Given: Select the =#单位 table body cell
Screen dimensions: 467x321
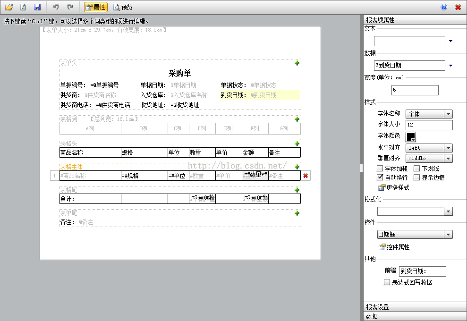Looking at the screenshot, I should [178, 176].
